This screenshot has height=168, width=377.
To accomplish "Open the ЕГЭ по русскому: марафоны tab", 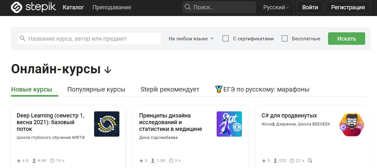I will point(262,90).
